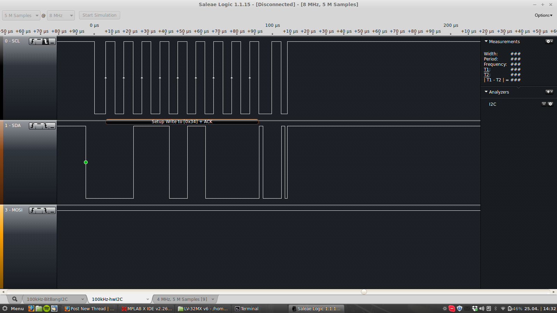Open the Options menu
557x313 pixels.
[x=543, y=15]
